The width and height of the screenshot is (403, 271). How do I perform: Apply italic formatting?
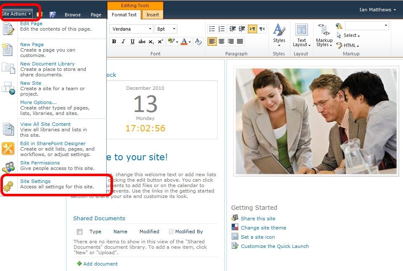[x=123, y=42]
